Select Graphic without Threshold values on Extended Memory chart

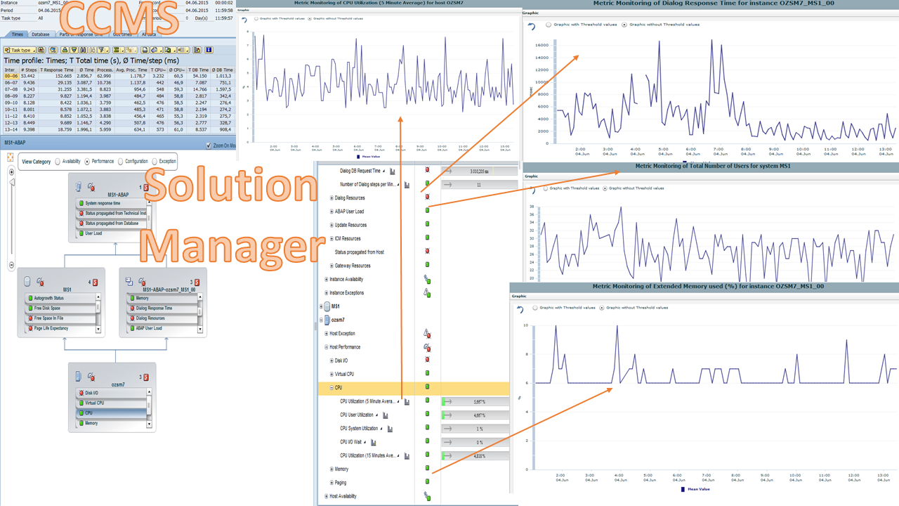pos(602,307)
